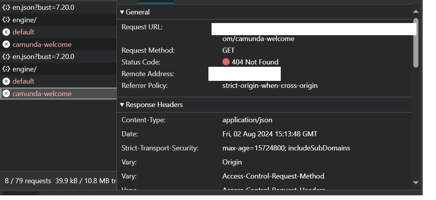The height and width of the screenshot is (200, 436).
Task: Click the Request Method label
Action: [x=148, y=50]
